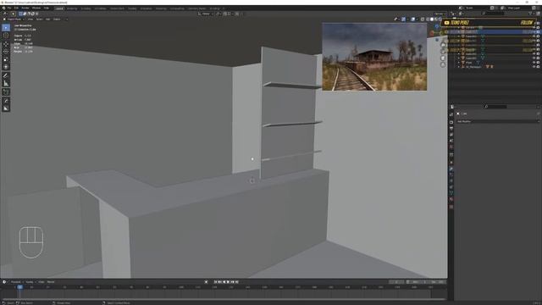Open the Global transform orientation dropdown
This screenshot has height=305, width=542.
point(206,14)
